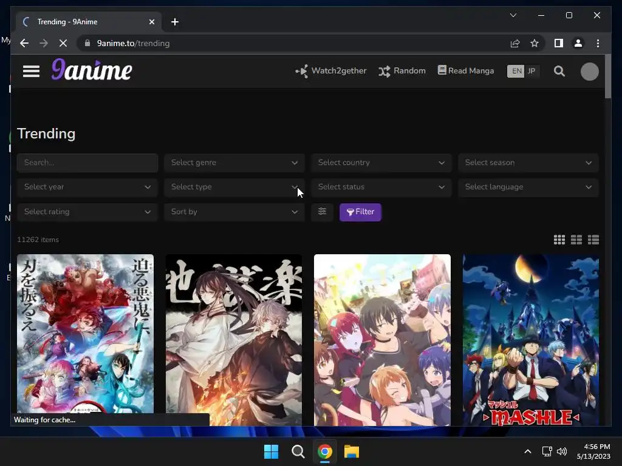
Task: Expand the Select type dropdown
Action: pos(234,187)
